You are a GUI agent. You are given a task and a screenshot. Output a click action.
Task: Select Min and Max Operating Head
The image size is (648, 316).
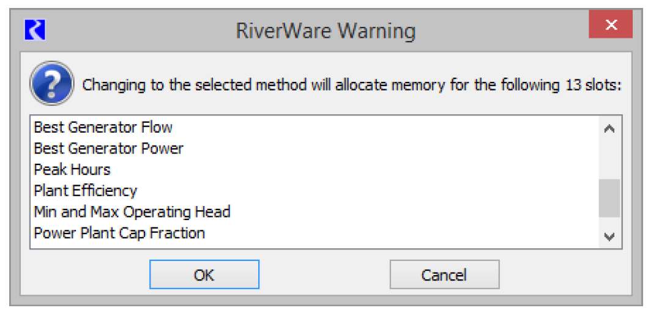coord(132,212)
